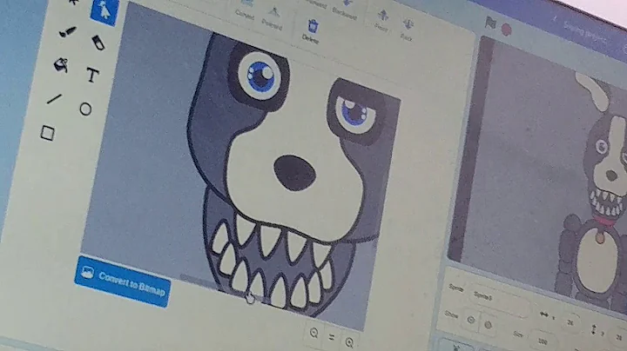The width and height of the screenshot is (627, 351).
Task: Select the Fill bucket tool
Action: click(x=62, y=65)
